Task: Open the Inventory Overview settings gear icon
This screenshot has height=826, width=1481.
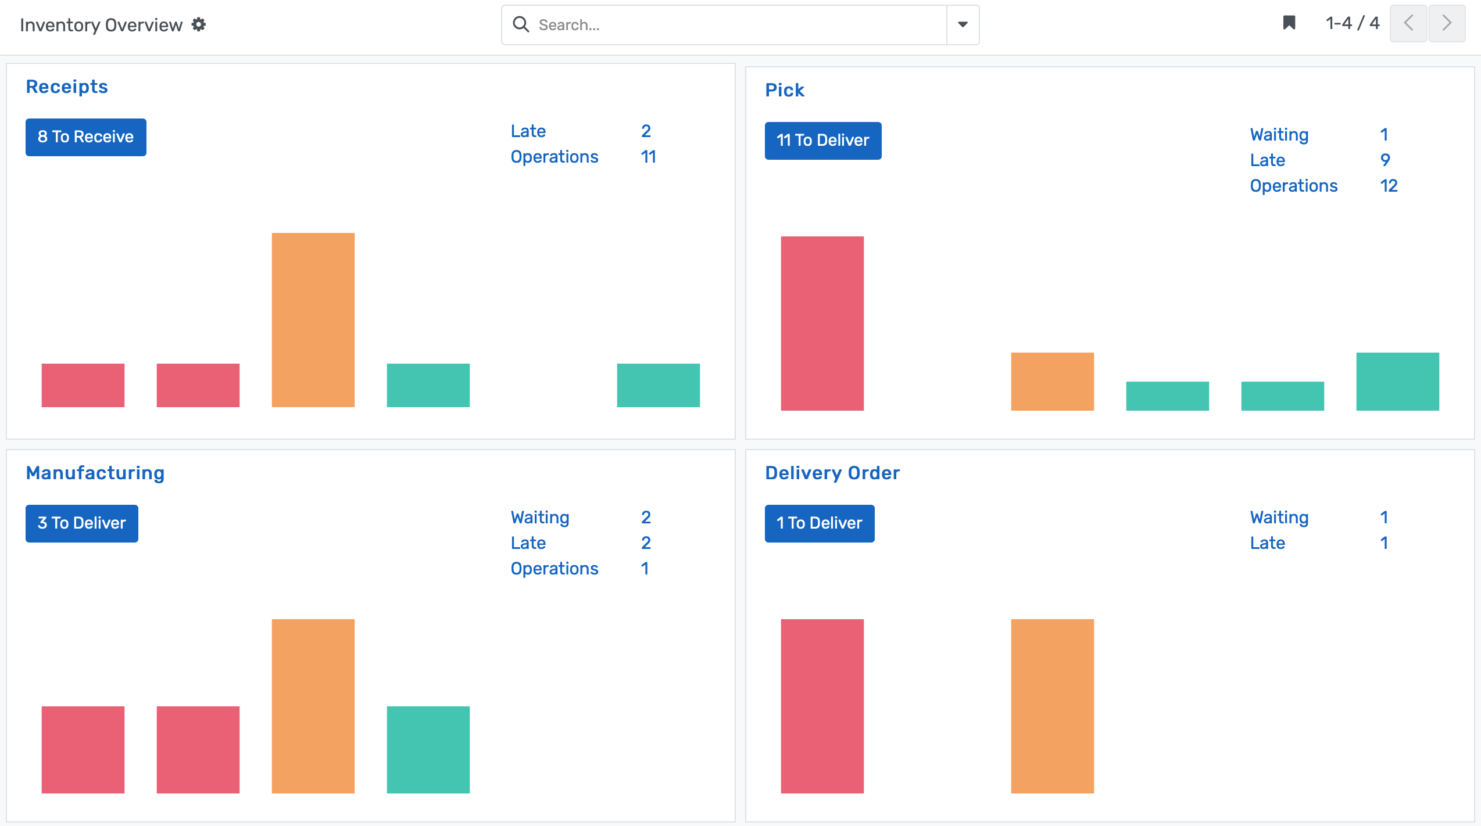Action: point(198,24)
